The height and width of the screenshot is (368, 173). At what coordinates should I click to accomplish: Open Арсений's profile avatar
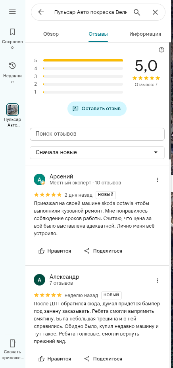coord(39,180)
